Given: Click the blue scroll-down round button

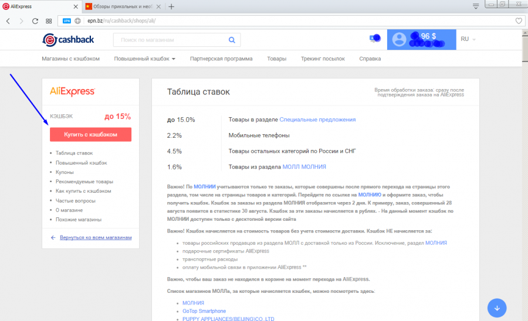Looking at the screenshot, I should point(497,308).
